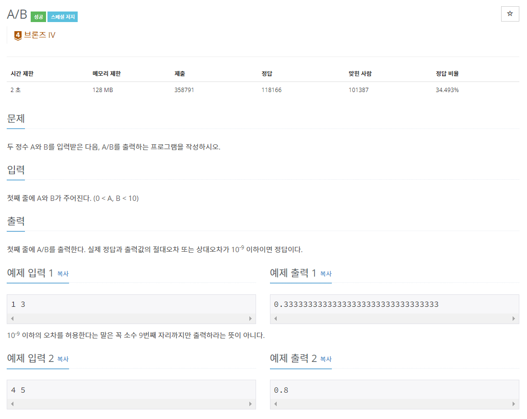Click the submissions count 358791
Viewport: 527px width, 419px height.
(x=184, y=90)
